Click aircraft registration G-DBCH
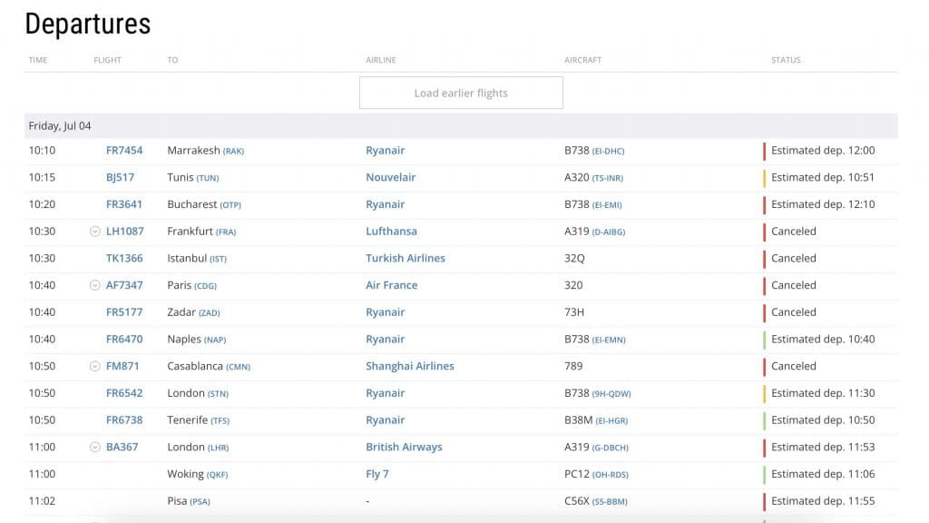929x523 pixels. (x=611, y=448)
